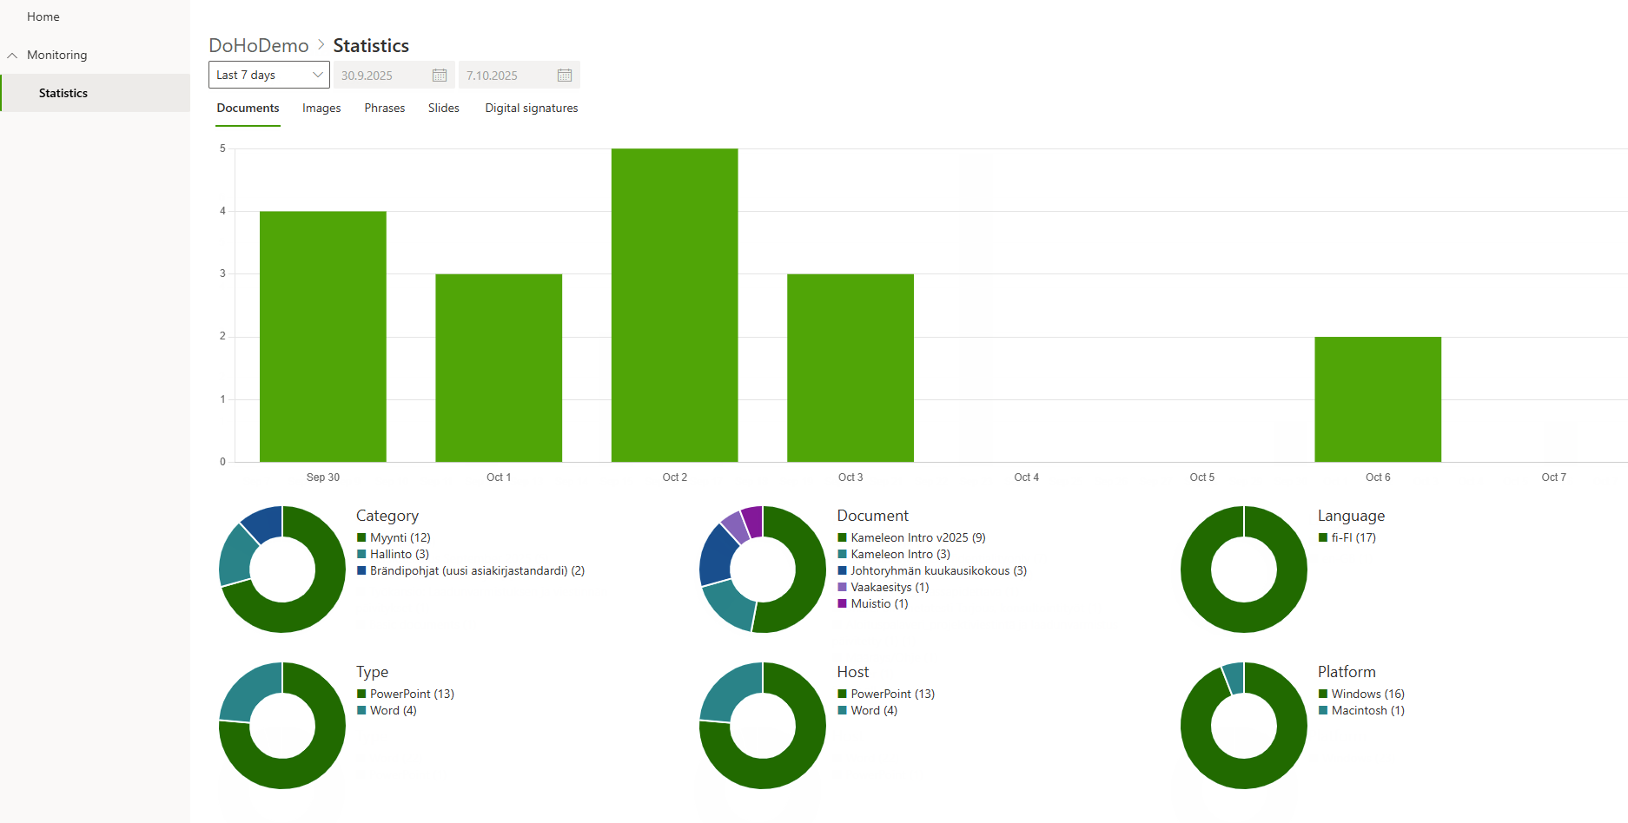Open the start date calendar picker icon
Screen dimensions: 1628x823
440,76
